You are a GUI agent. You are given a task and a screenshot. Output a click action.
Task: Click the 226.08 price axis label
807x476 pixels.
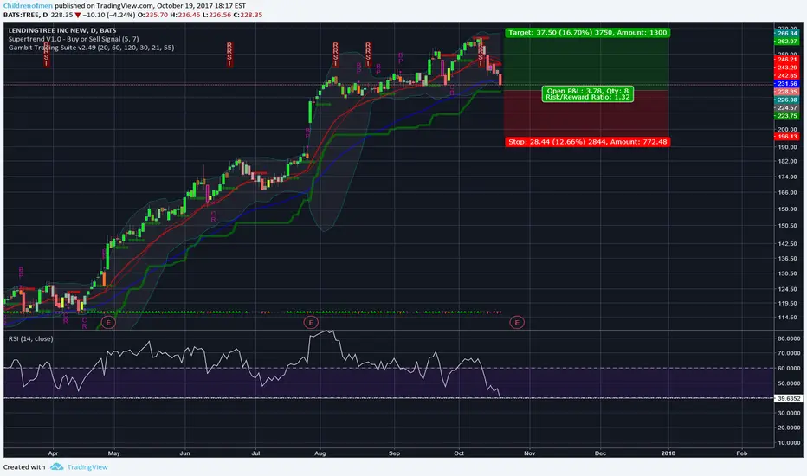[787, 100]
